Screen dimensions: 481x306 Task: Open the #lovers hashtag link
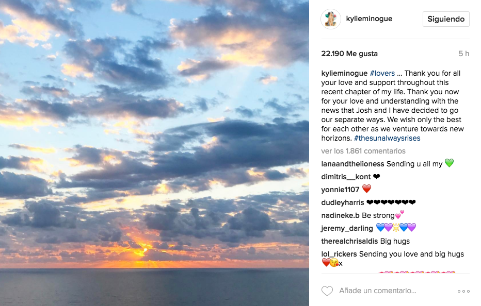(382, 73)
